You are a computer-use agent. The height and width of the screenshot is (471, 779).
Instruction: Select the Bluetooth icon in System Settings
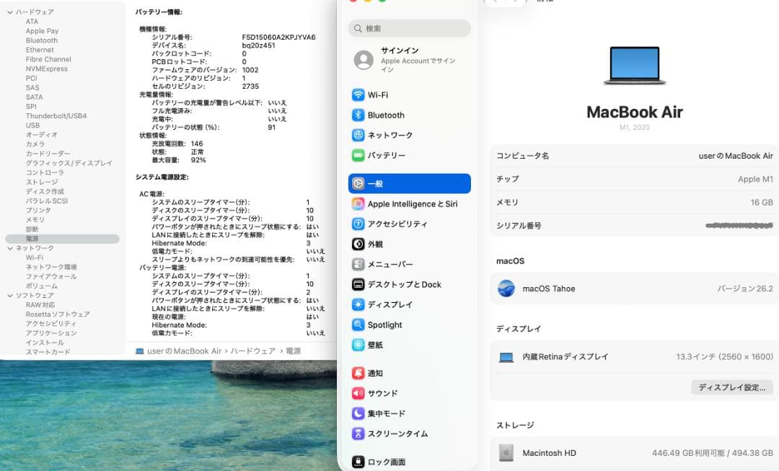[x=358, y=114]
